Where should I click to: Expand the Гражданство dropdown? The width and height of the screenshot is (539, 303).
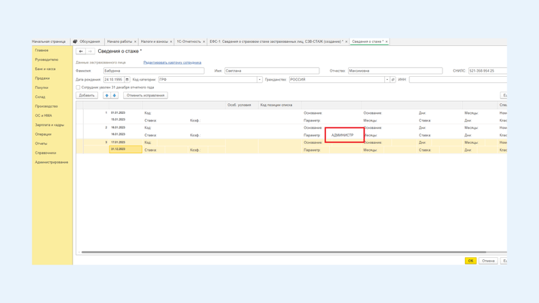pyautogui.click(x=387, y=79)
